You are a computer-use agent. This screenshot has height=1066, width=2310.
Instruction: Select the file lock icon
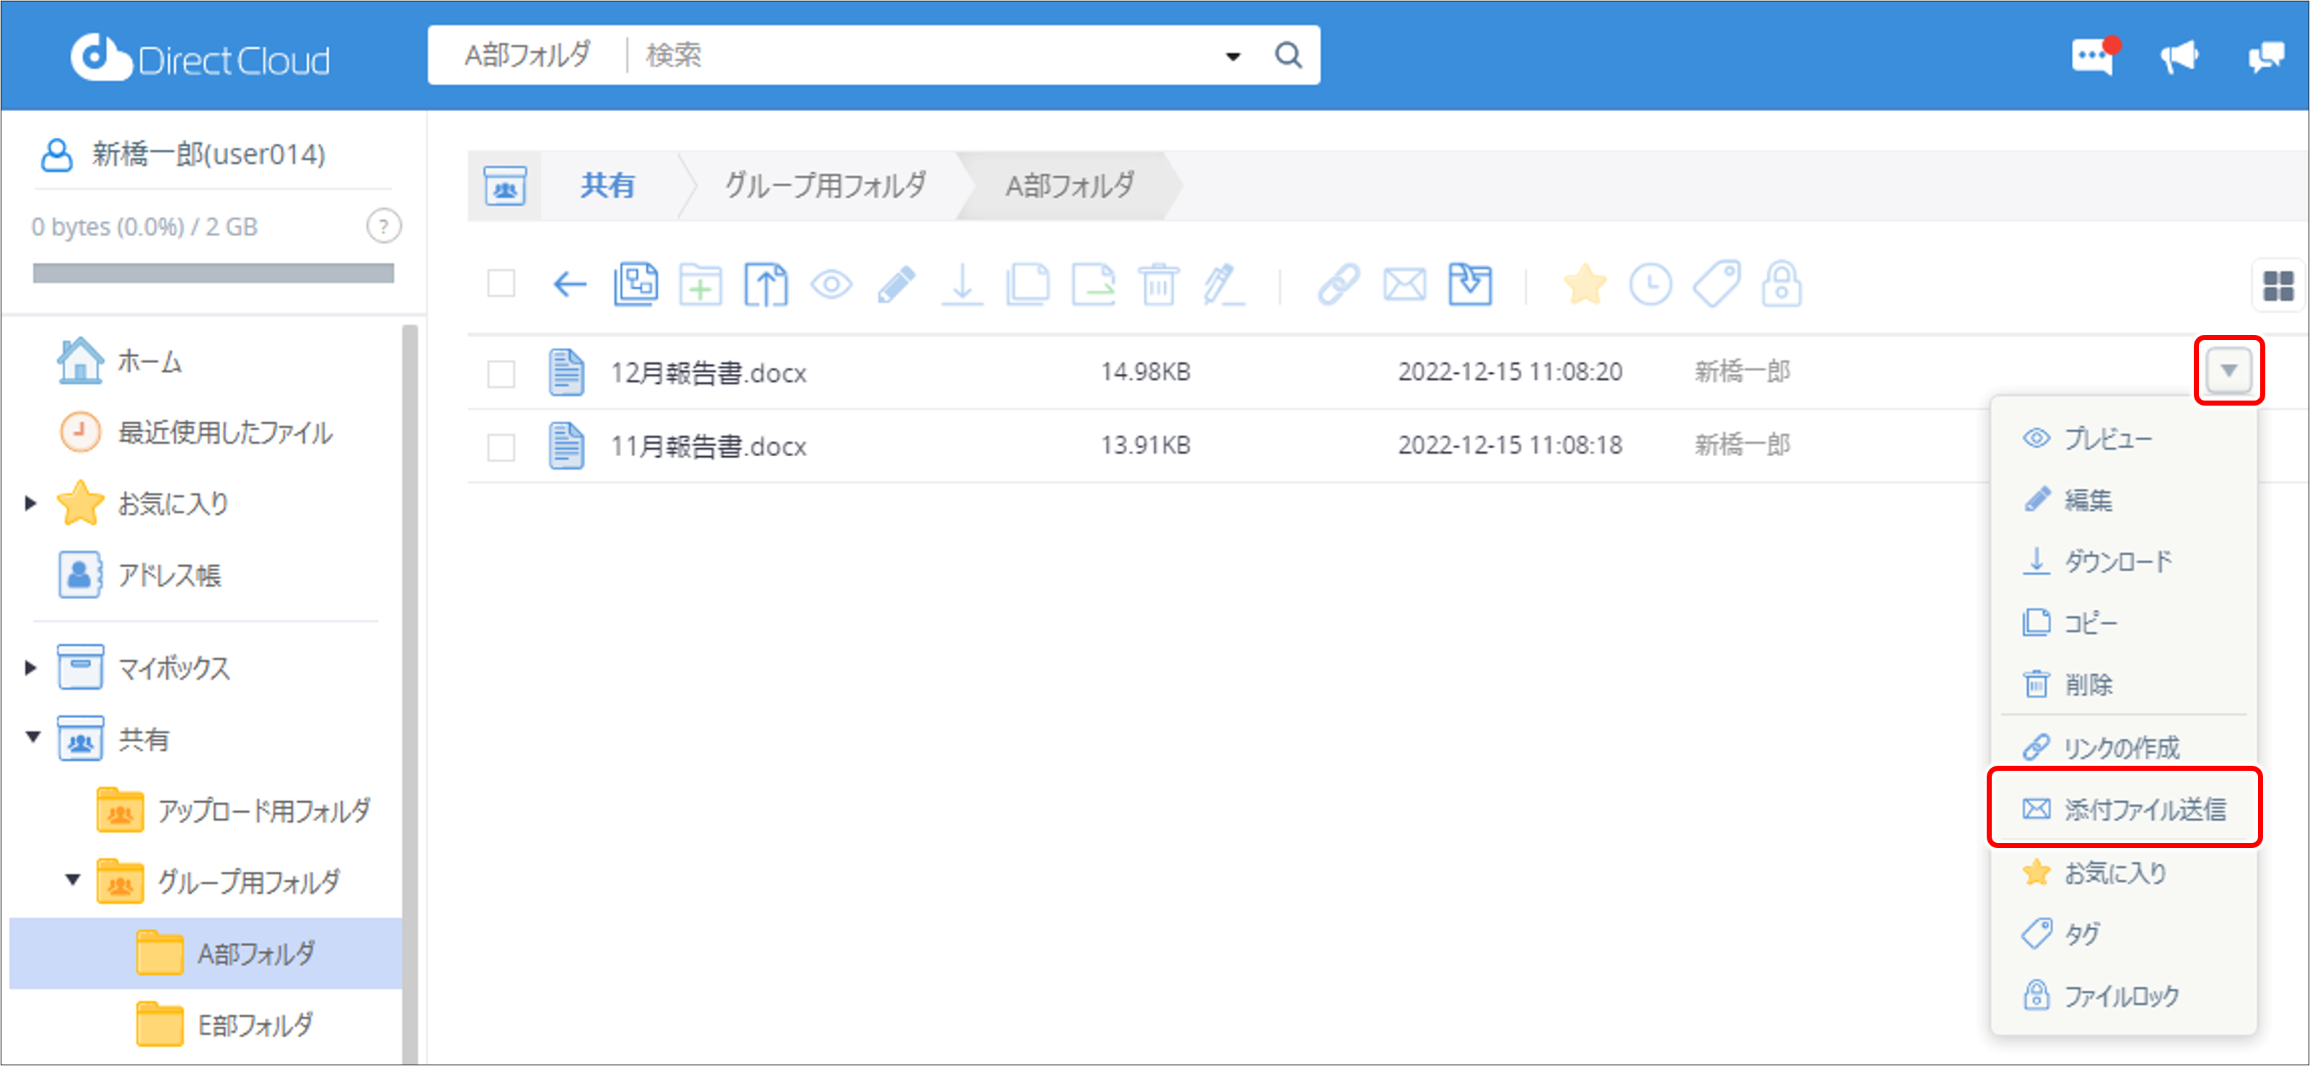(1782, 284)
